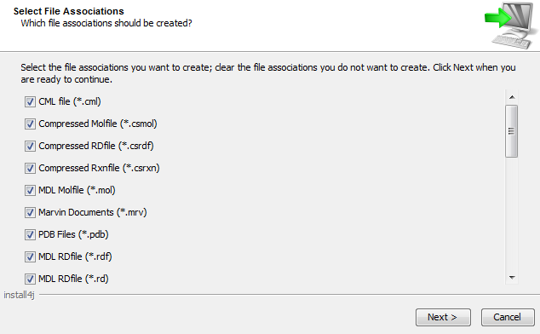
Task: Uncheck the CML file (*.cml) checkbox
Action: coord(30,101)
